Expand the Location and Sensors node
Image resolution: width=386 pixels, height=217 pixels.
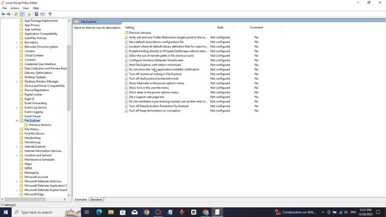[x=17, y=156]
